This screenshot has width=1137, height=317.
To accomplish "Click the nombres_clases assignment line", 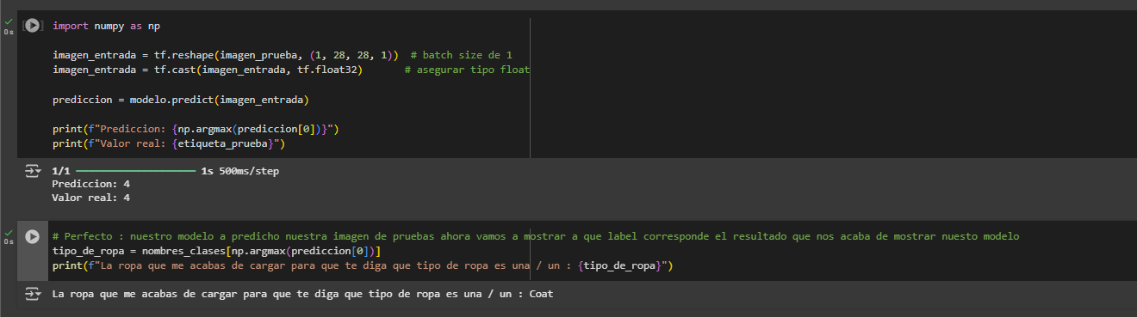I will pyautogui.click(x=216, y=251).
